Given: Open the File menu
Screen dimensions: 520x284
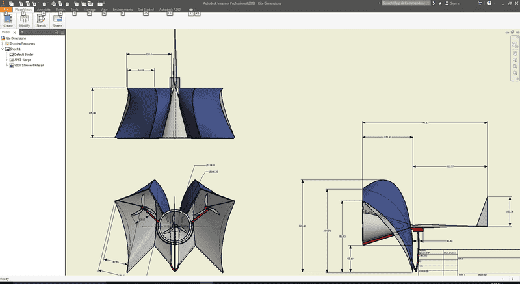Looking at the screenshot, I should pos(5,10).
